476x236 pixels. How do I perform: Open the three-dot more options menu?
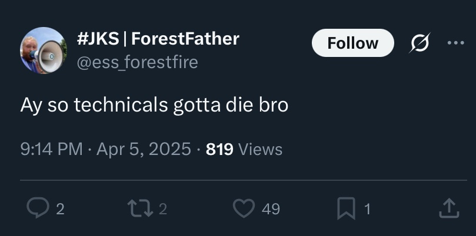455,43
